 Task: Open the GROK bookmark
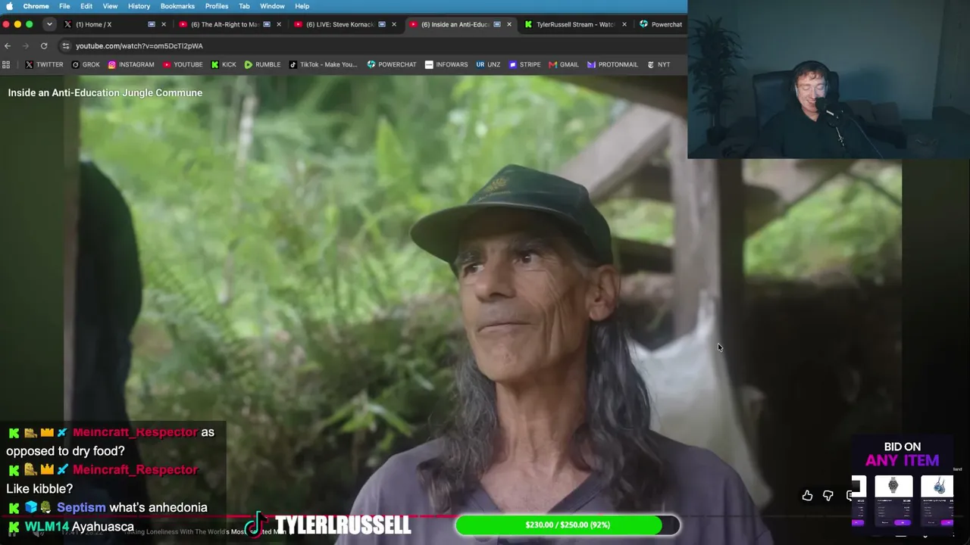[x=86, y=64]
